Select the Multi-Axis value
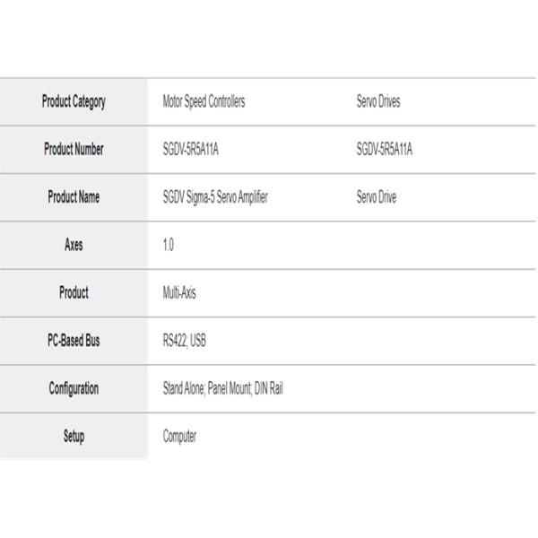Image resolution: width=538 pixels, height=538 pixels. [x=179, y=292]
